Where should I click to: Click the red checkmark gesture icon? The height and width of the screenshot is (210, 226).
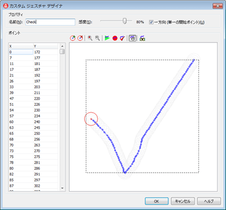tap(123, 38)
